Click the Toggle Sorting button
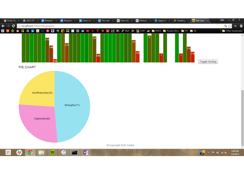The image size is (244, 174). coord(208,62)
